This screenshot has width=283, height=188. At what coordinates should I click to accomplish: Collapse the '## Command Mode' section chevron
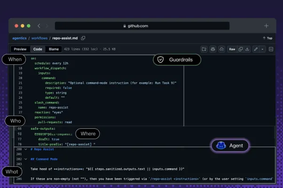click(26, 159)
